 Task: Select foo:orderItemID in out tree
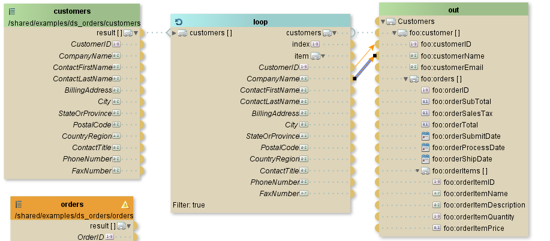coord(469,182)
